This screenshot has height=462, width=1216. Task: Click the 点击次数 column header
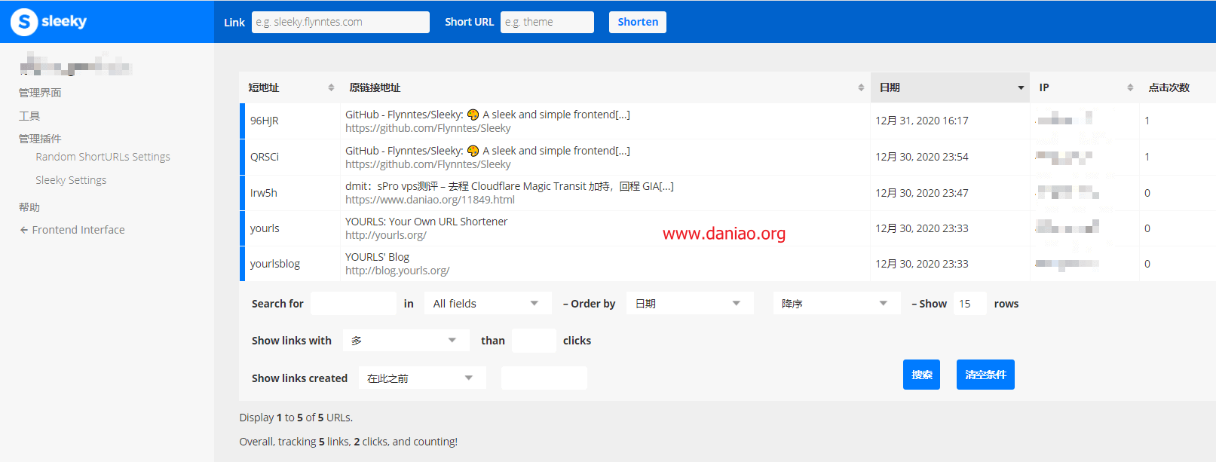tap(1169, 87)
